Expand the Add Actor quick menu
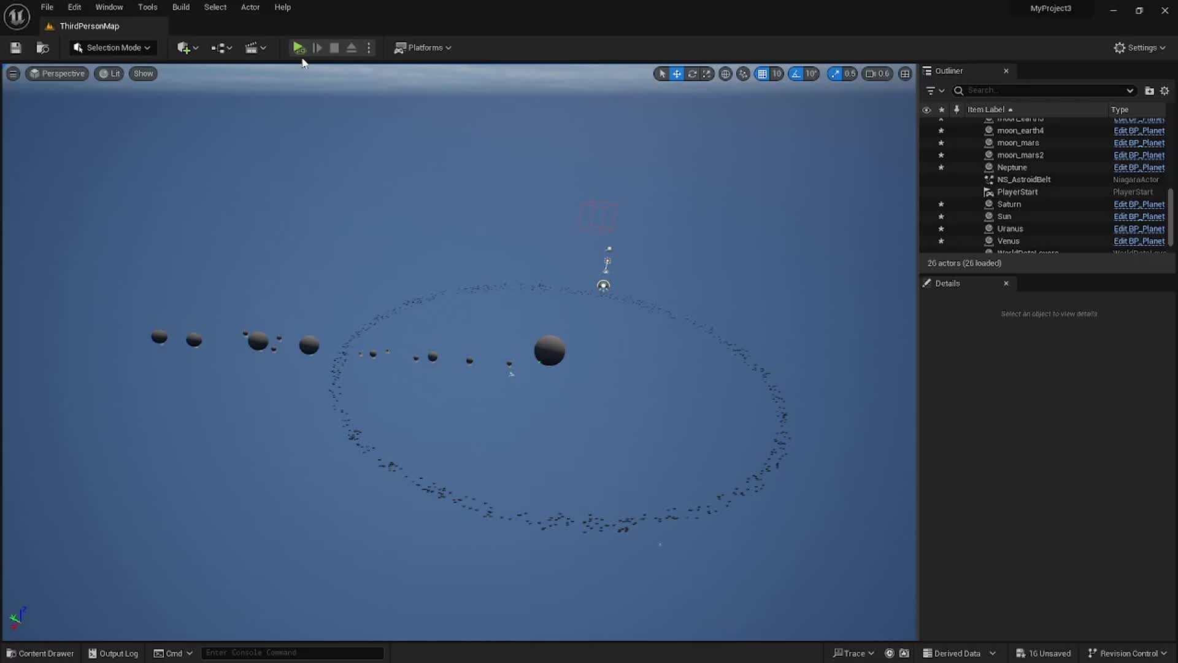The height and width of the screenshot is (663, 1178). pos(187,47)
